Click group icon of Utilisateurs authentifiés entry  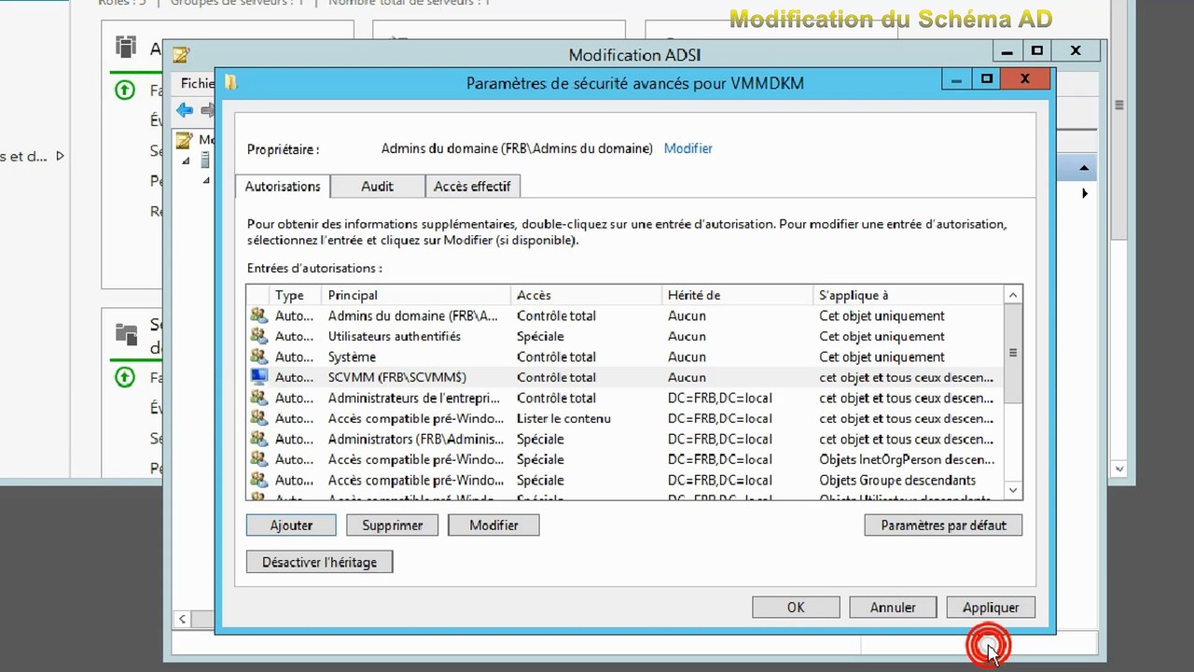coord(258,336)
